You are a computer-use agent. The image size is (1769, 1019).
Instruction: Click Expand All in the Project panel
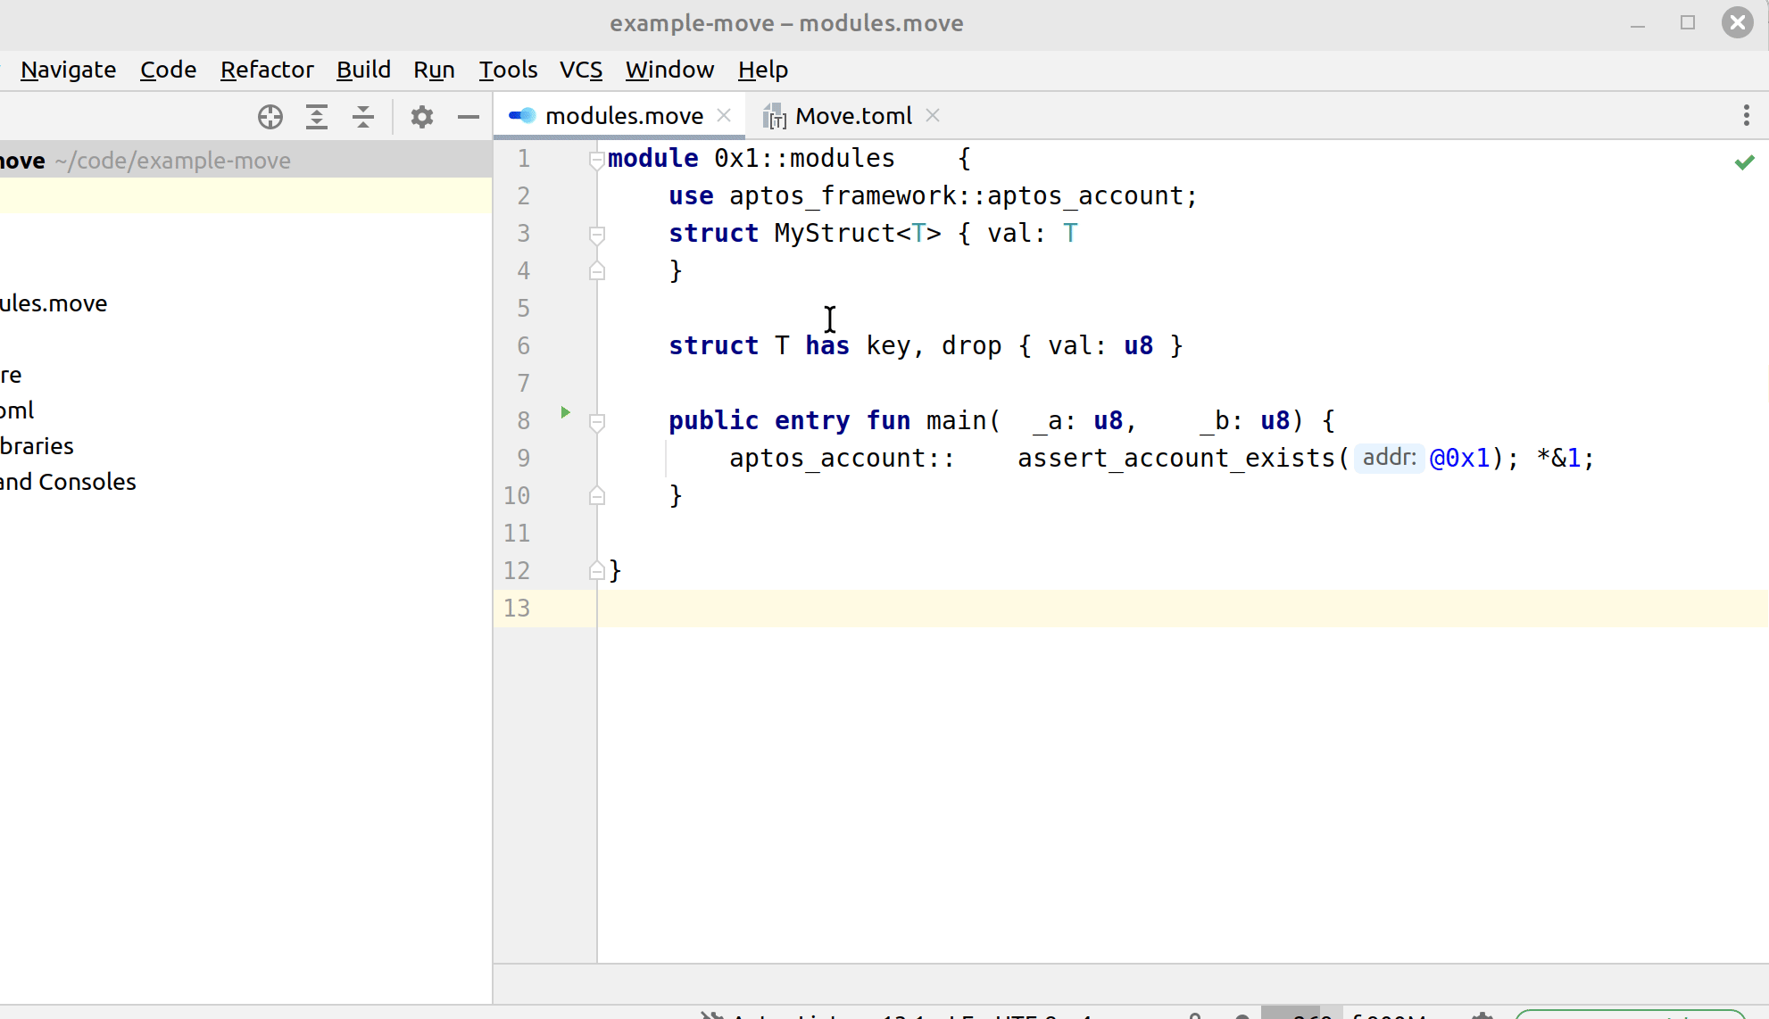pos(317,116)
